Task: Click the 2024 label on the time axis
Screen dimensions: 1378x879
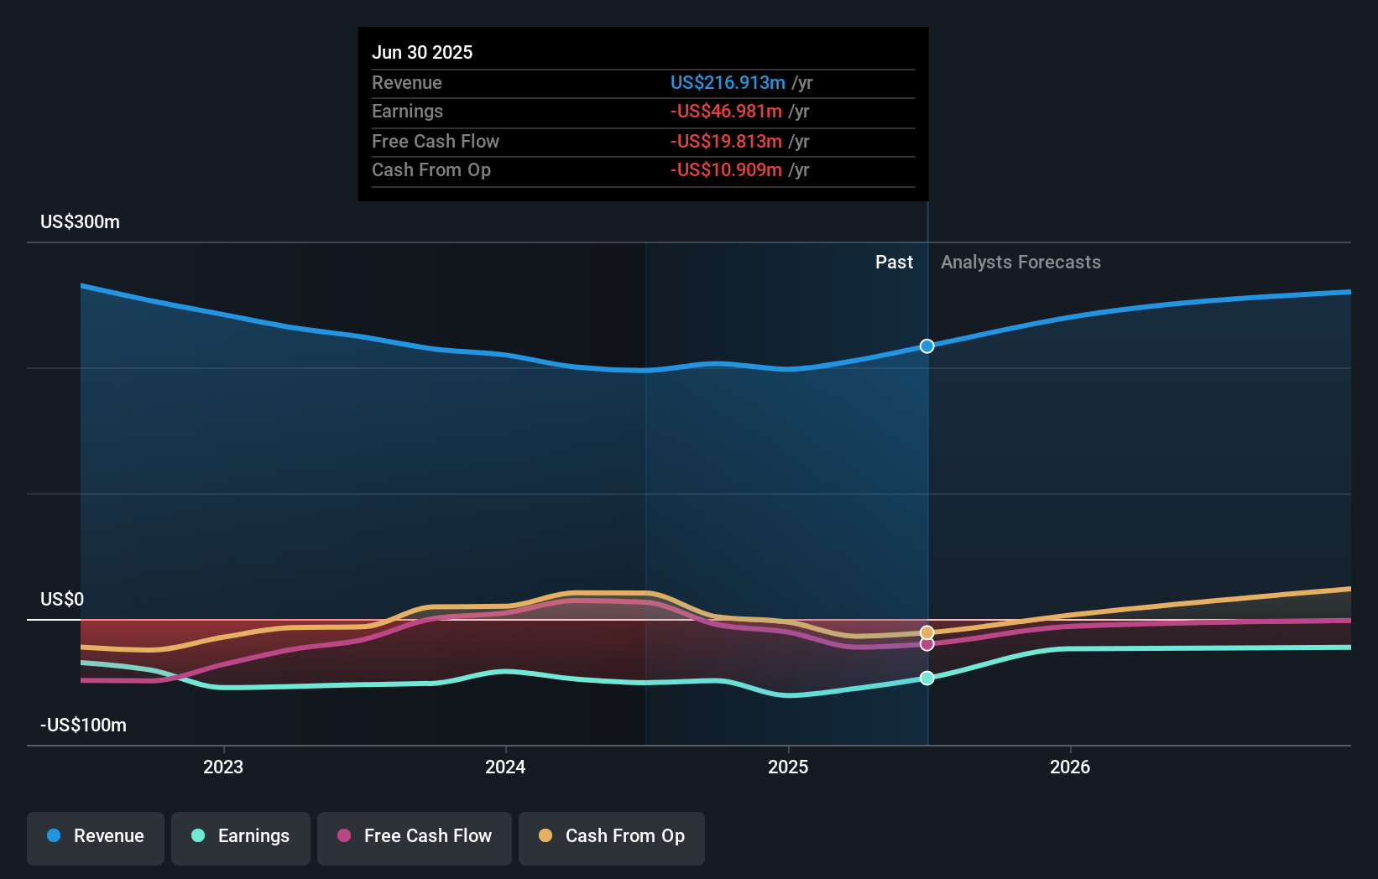Action: pos(504,767)
